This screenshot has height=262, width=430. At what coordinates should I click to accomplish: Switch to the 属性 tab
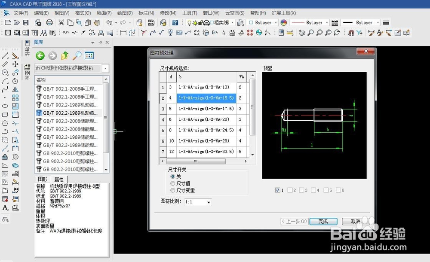(x=58, y=180)
